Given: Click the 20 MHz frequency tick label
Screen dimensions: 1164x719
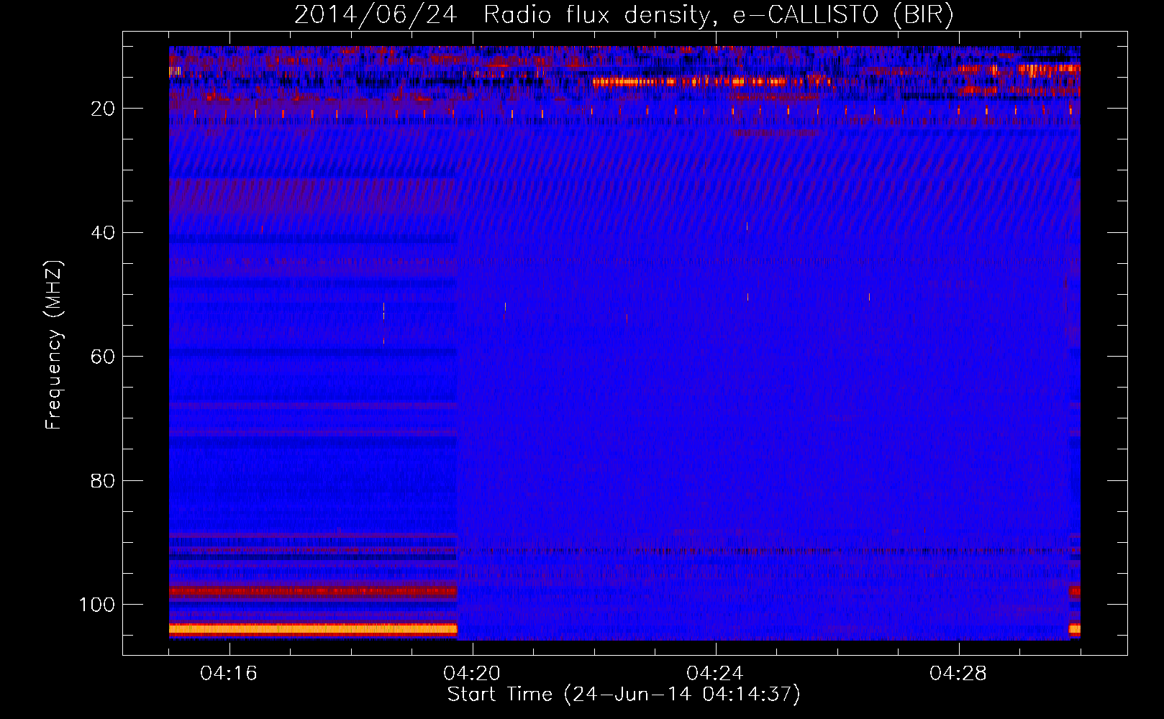Looking at the screenshot, I should tap(103, 109).
